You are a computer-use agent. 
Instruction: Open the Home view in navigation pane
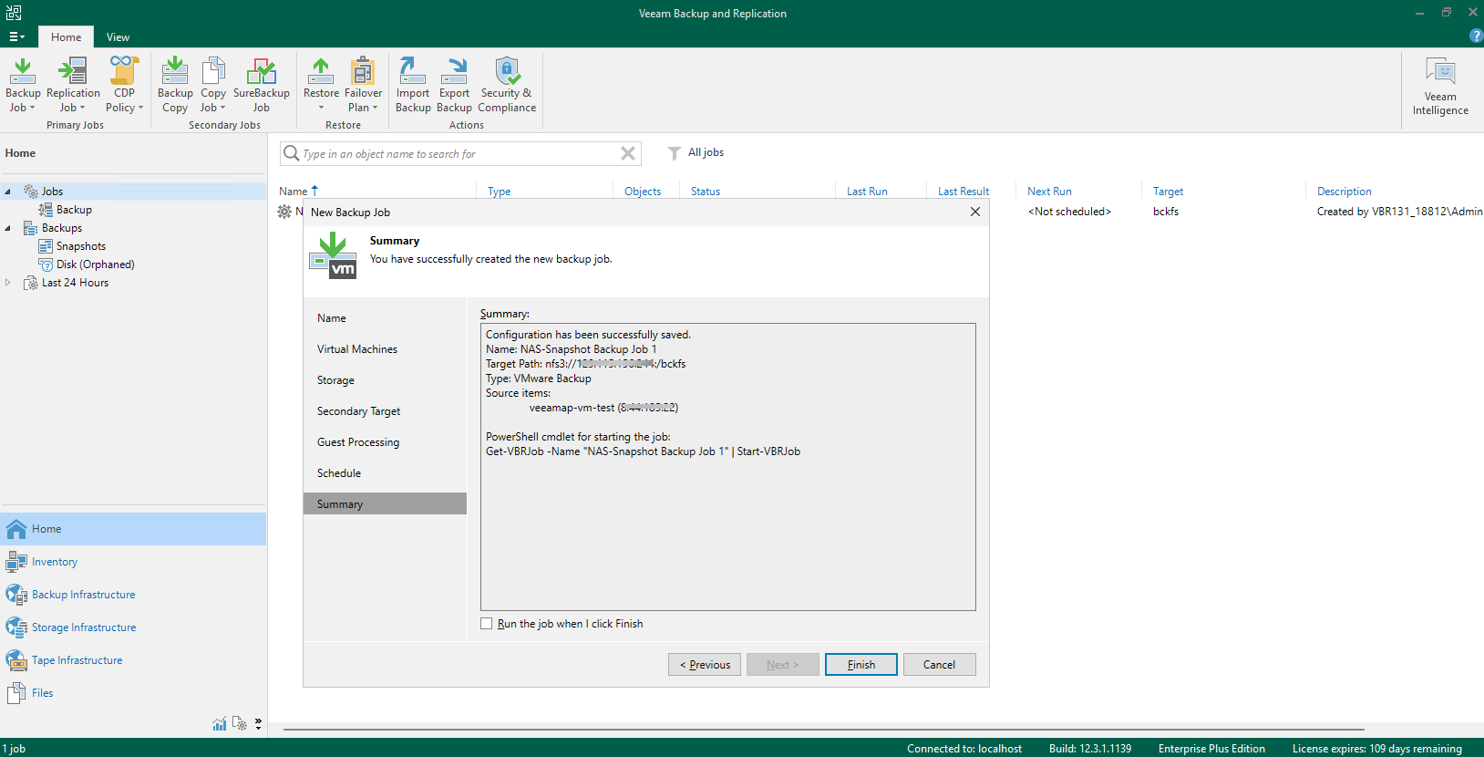pos(133,529)
